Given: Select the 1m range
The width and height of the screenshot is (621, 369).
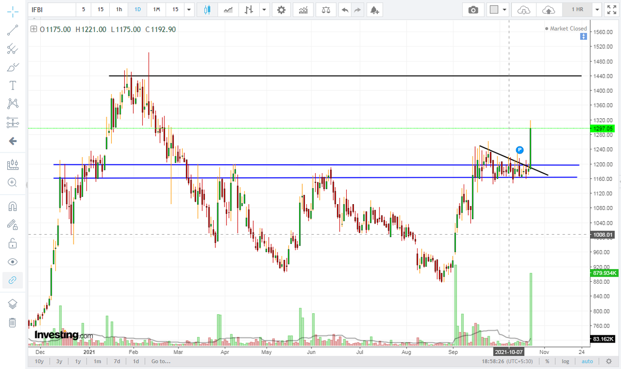Looking at the screenshot, I should (x=97, y=361).
